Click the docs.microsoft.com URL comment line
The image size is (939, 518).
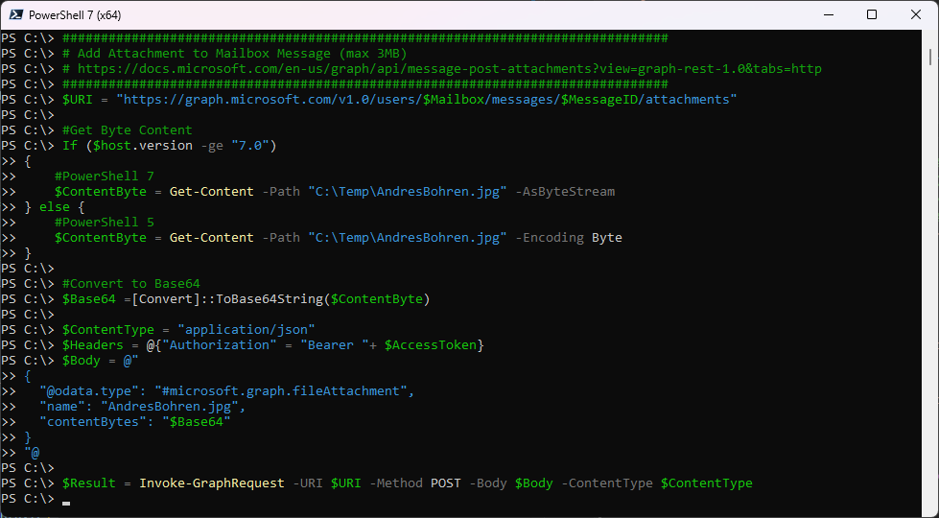(442, 69)
